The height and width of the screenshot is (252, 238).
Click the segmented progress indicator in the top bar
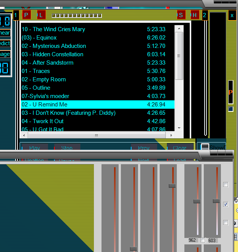pos(77,16)
